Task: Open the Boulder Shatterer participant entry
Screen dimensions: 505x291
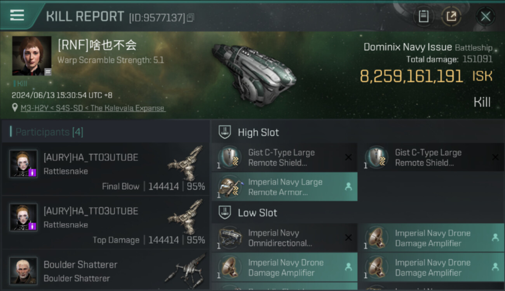Action: [105, 271]
